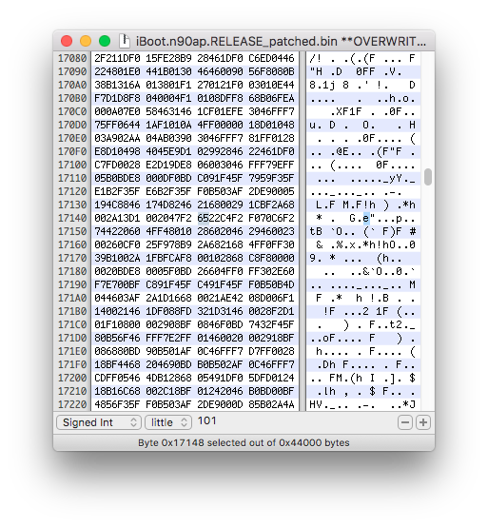The width and height of the screenshot is (488, 527).
Task: Click the vertical scrollbar thumb
Action: pyautogui.click(x=427, y=177)
